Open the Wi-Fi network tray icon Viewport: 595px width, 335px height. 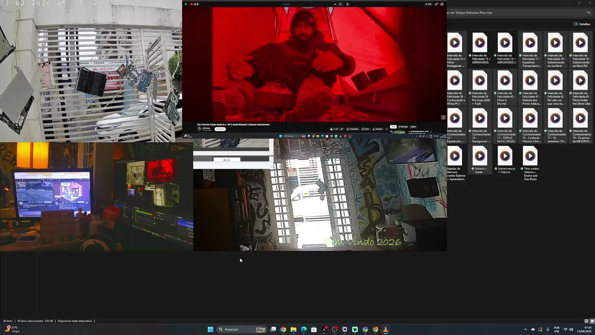coord(566,329)
